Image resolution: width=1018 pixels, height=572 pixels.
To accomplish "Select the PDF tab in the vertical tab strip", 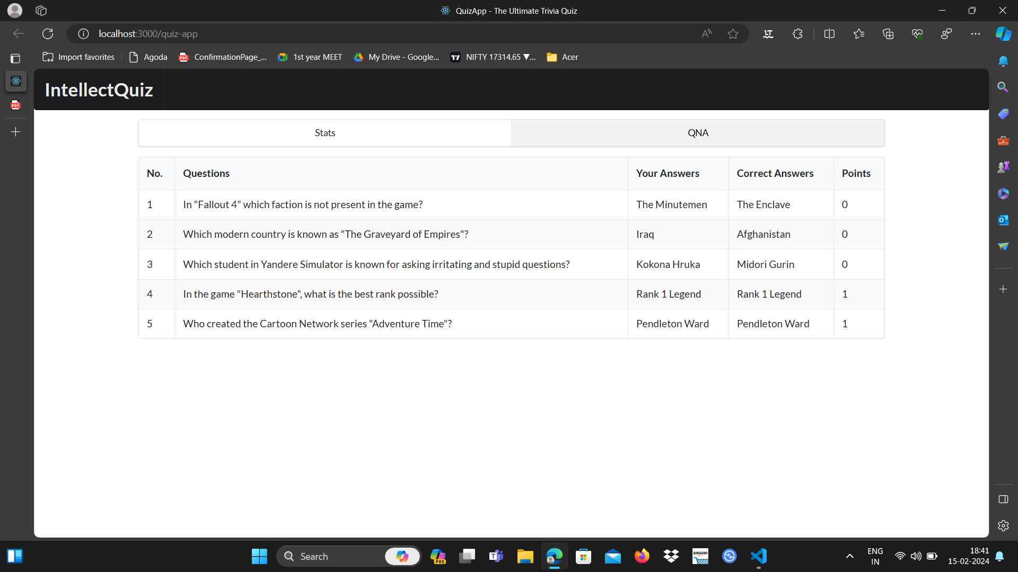I will [x=15, y=105].
